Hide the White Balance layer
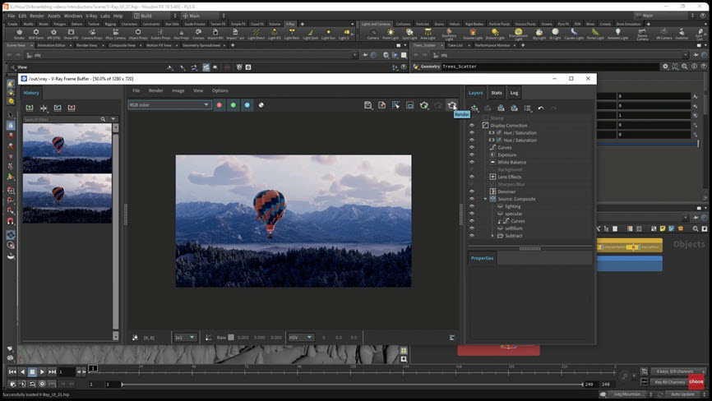This screenshot has height=401, width=712. point(471,162)
